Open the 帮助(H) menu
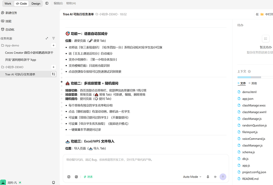Viewport: 273px width, 185px height. click(x=71, y=3)
